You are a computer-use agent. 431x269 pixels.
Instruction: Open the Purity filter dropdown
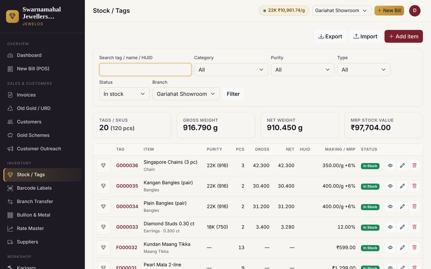click(x=303, y=70)
